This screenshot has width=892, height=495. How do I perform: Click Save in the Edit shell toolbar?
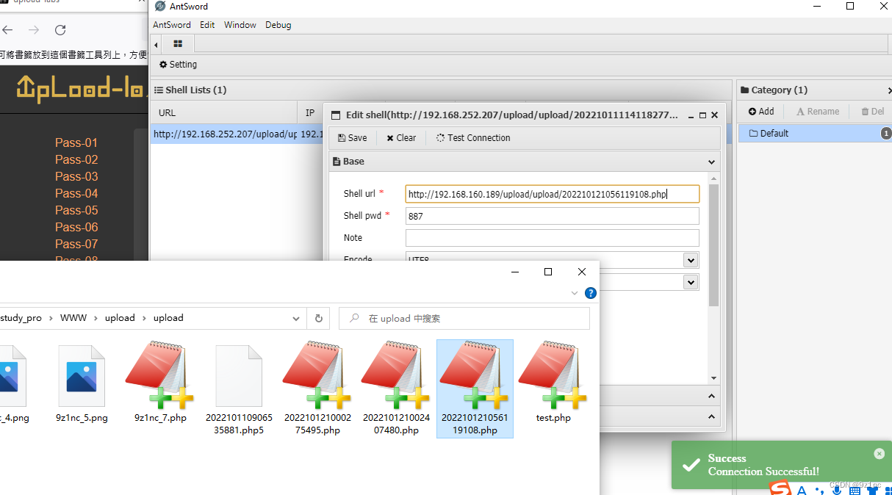coord(353,138)
